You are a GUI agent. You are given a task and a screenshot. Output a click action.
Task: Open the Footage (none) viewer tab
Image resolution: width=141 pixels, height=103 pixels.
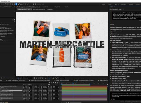pyautogui.click(x=57, y=7)
